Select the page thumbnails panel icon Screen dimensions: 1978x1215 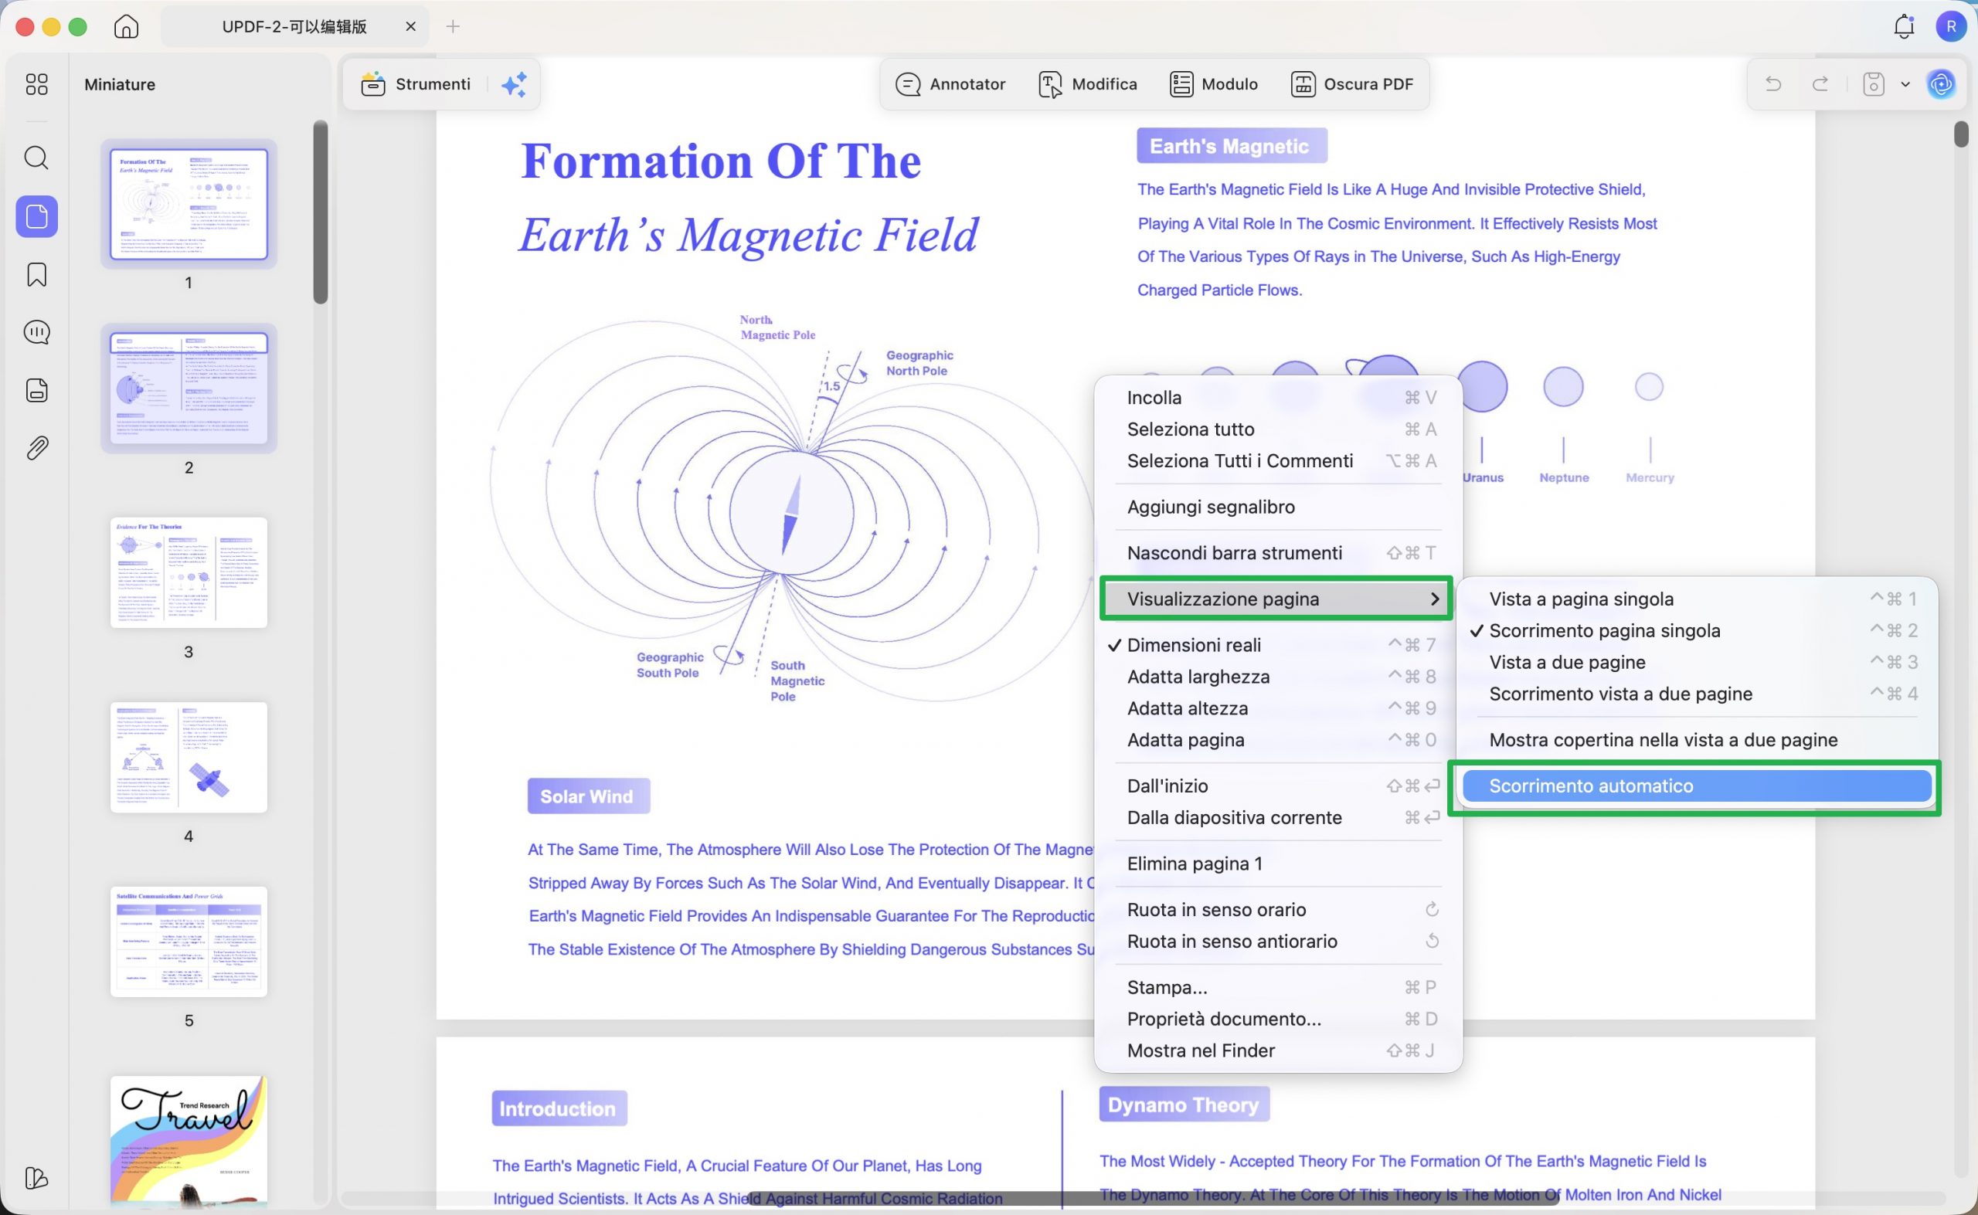pyautogui.click(x=37, y=216)
